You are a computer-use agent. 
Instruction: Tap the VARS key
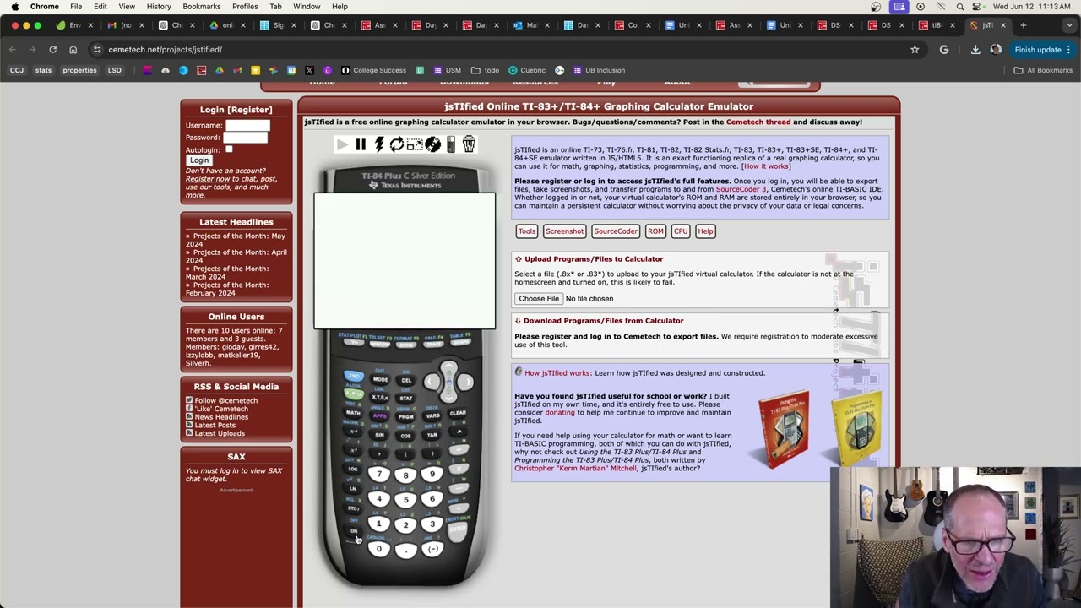coord(432,416)
